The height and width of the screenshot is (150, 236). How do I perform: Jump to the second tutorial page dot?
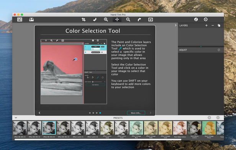tap(93, 113)
